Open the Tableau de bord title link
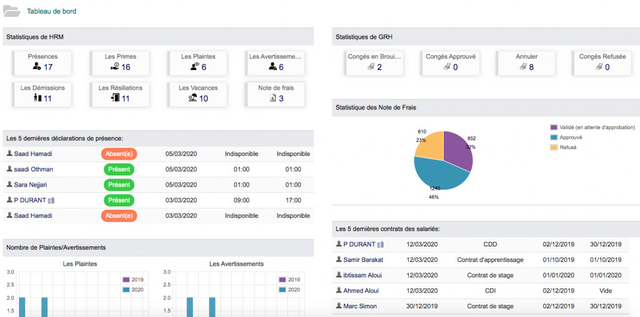This screenshot has height=317, width=640. (x=52, y=11)
